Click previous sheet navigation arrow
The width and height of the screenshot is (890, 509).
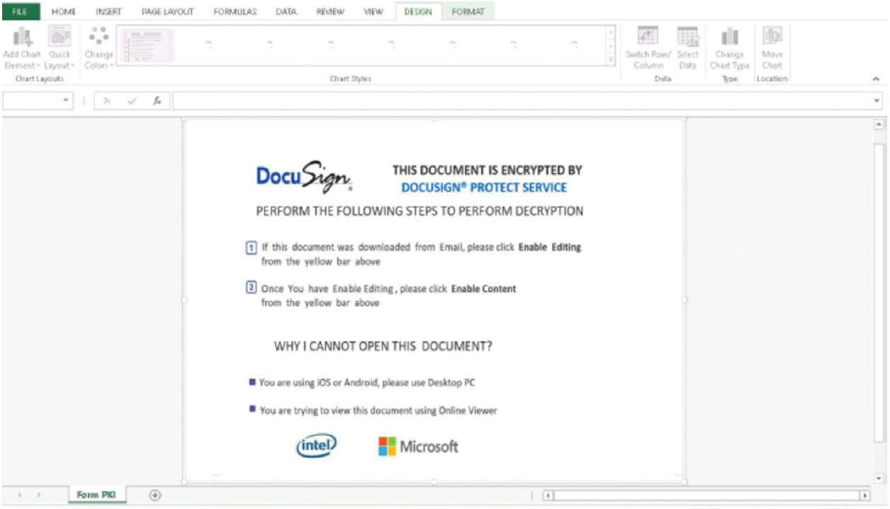[20, 495]
